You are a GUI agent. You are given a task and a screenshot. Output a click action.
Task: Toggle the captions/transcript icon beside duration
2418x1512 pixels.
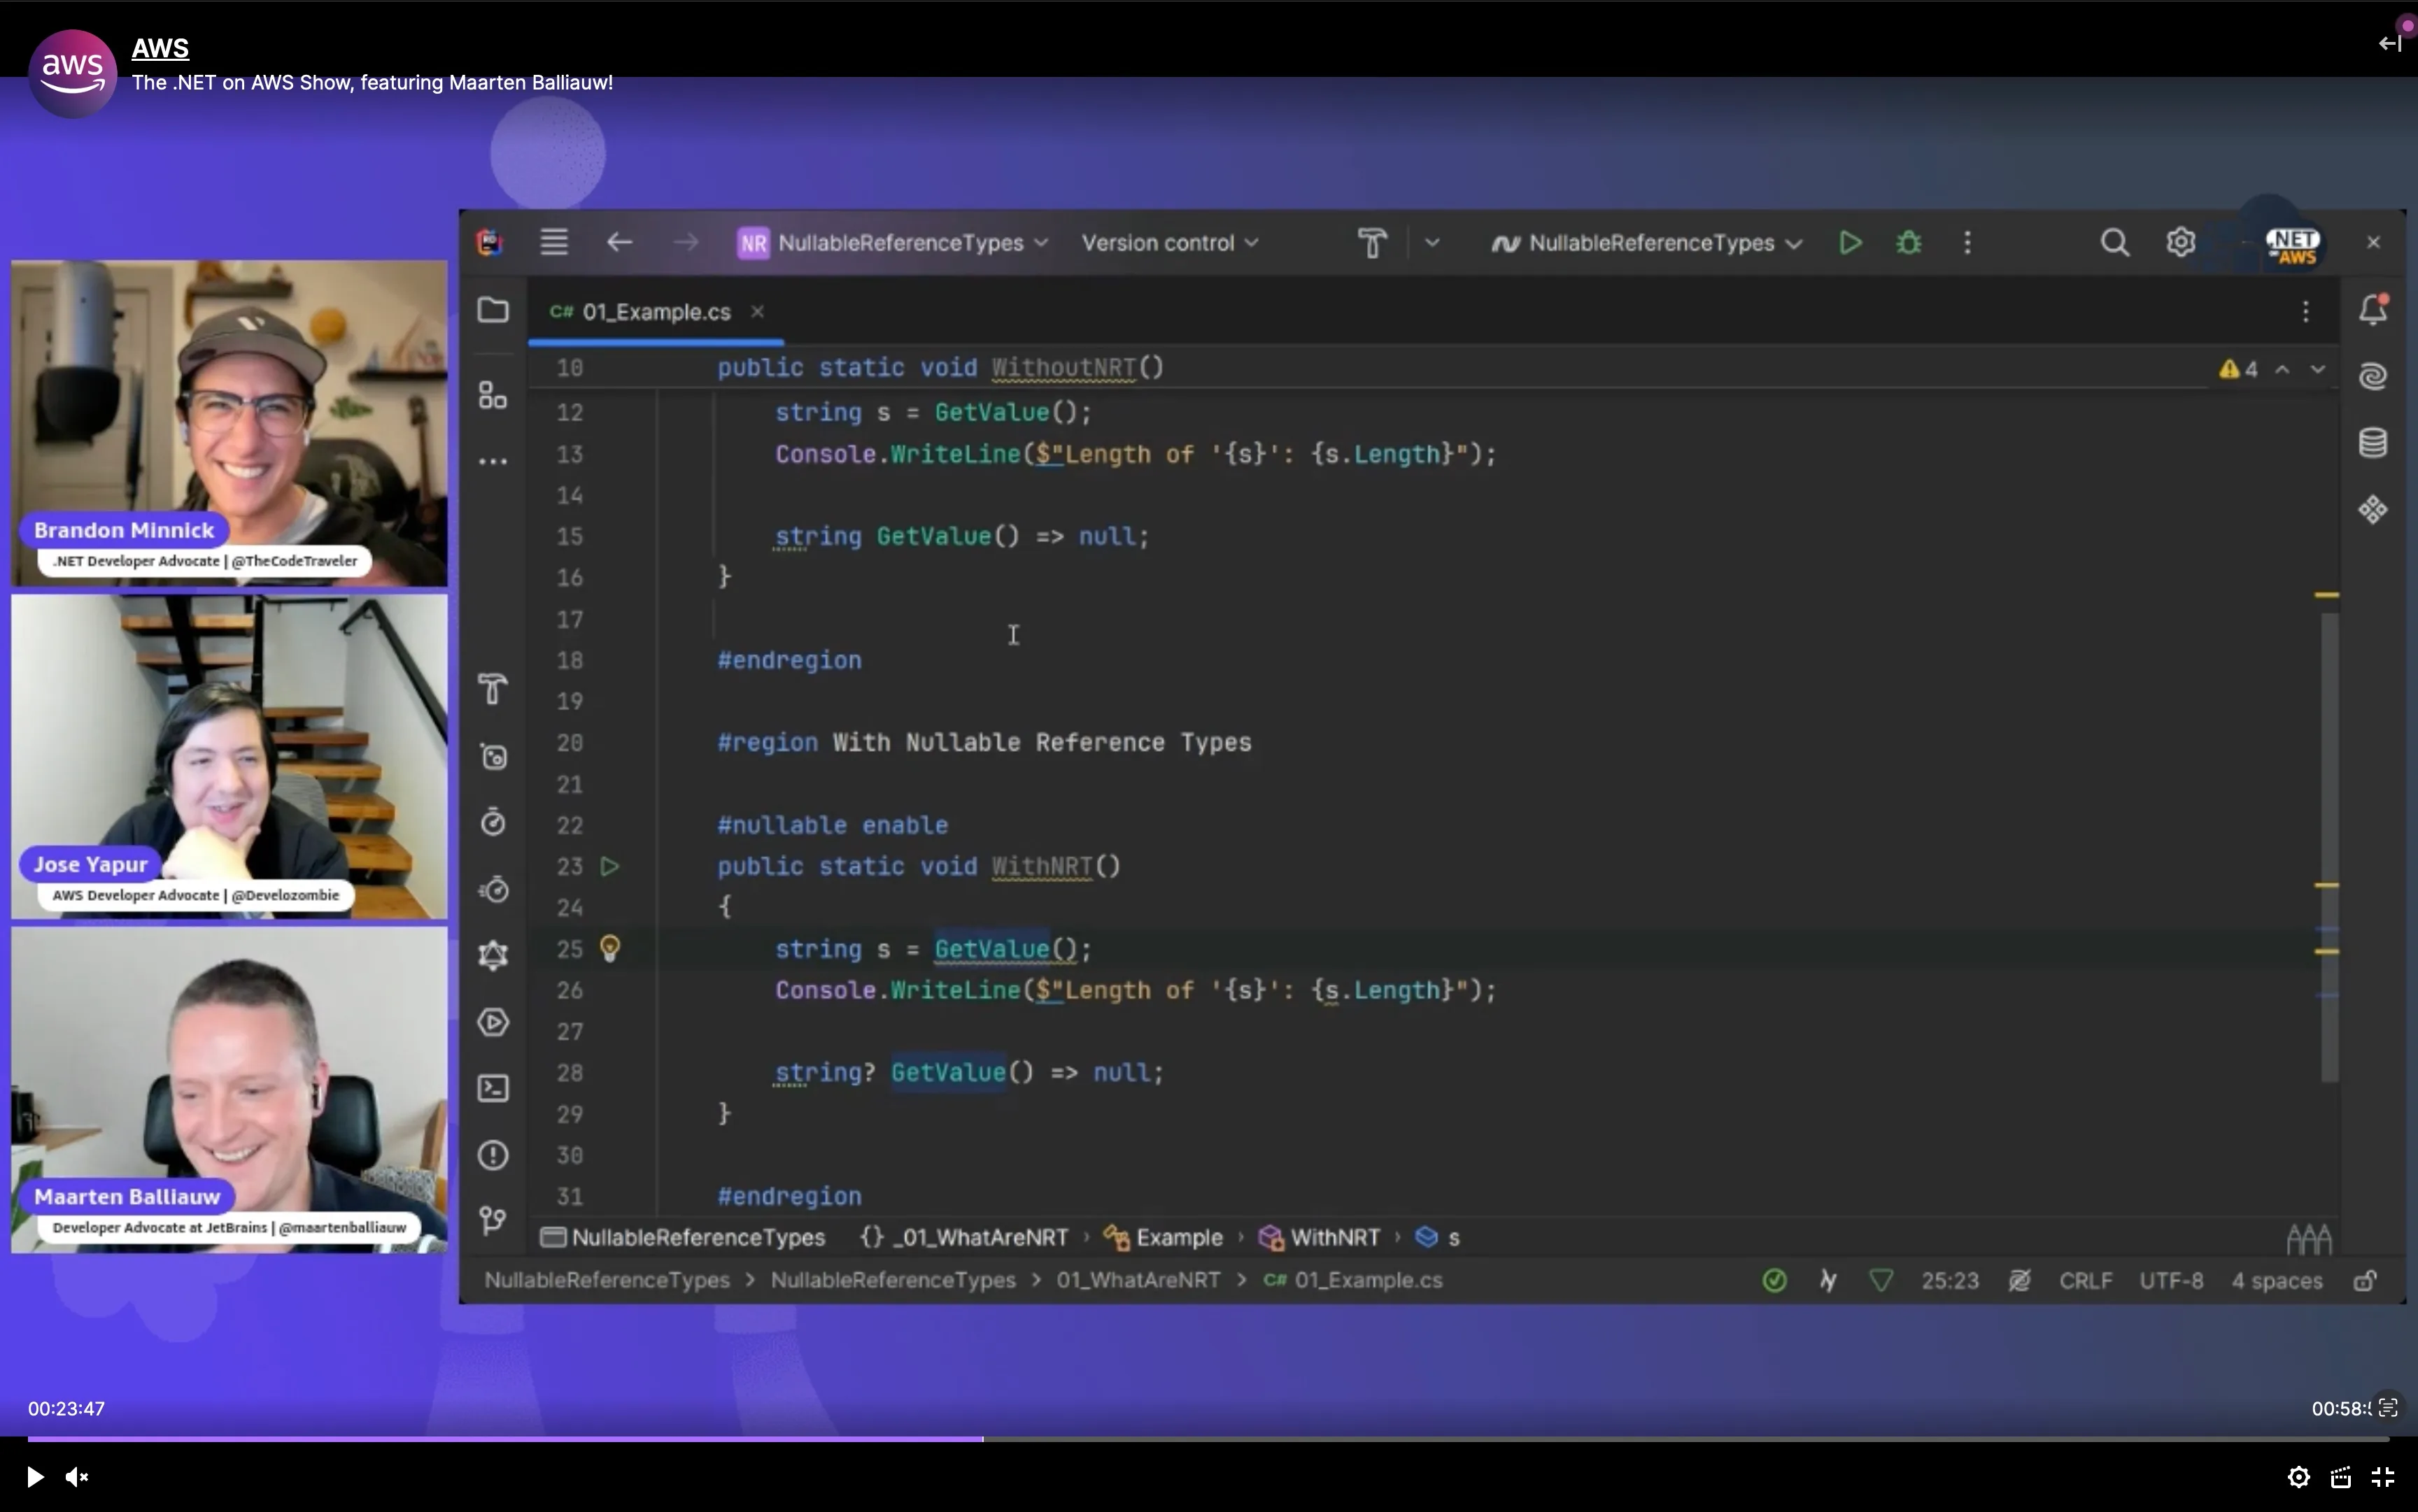click(x=2388, y=1408)
